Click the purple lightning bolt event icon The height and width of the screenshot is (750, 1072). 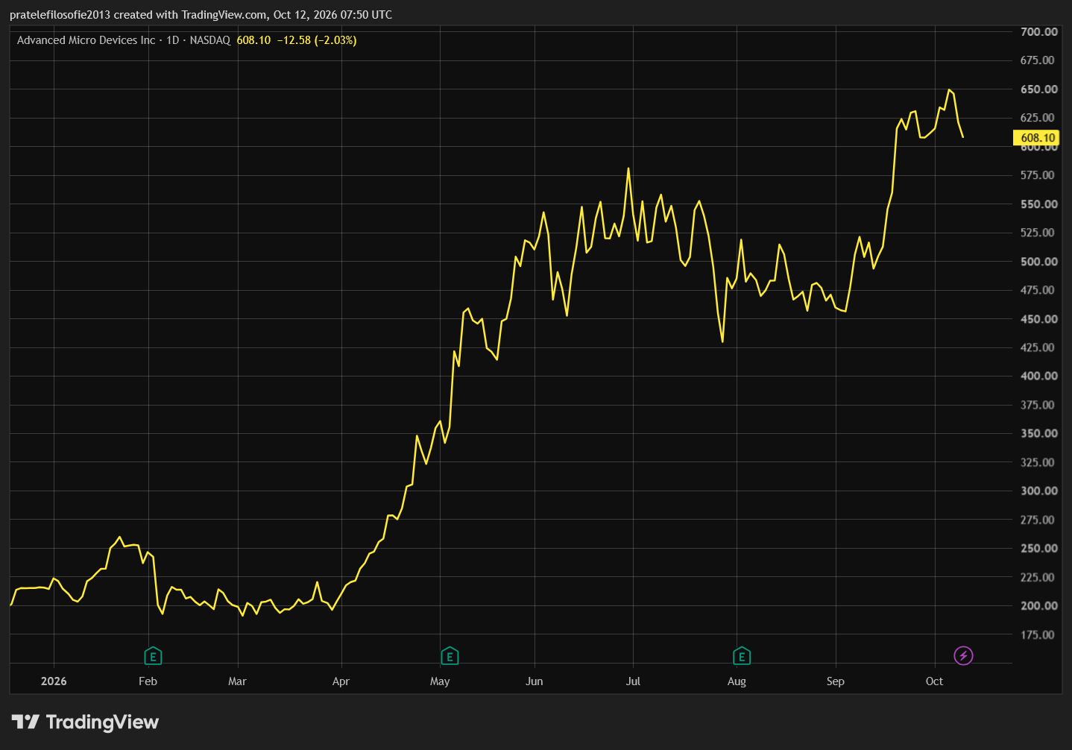coord(963,656)
